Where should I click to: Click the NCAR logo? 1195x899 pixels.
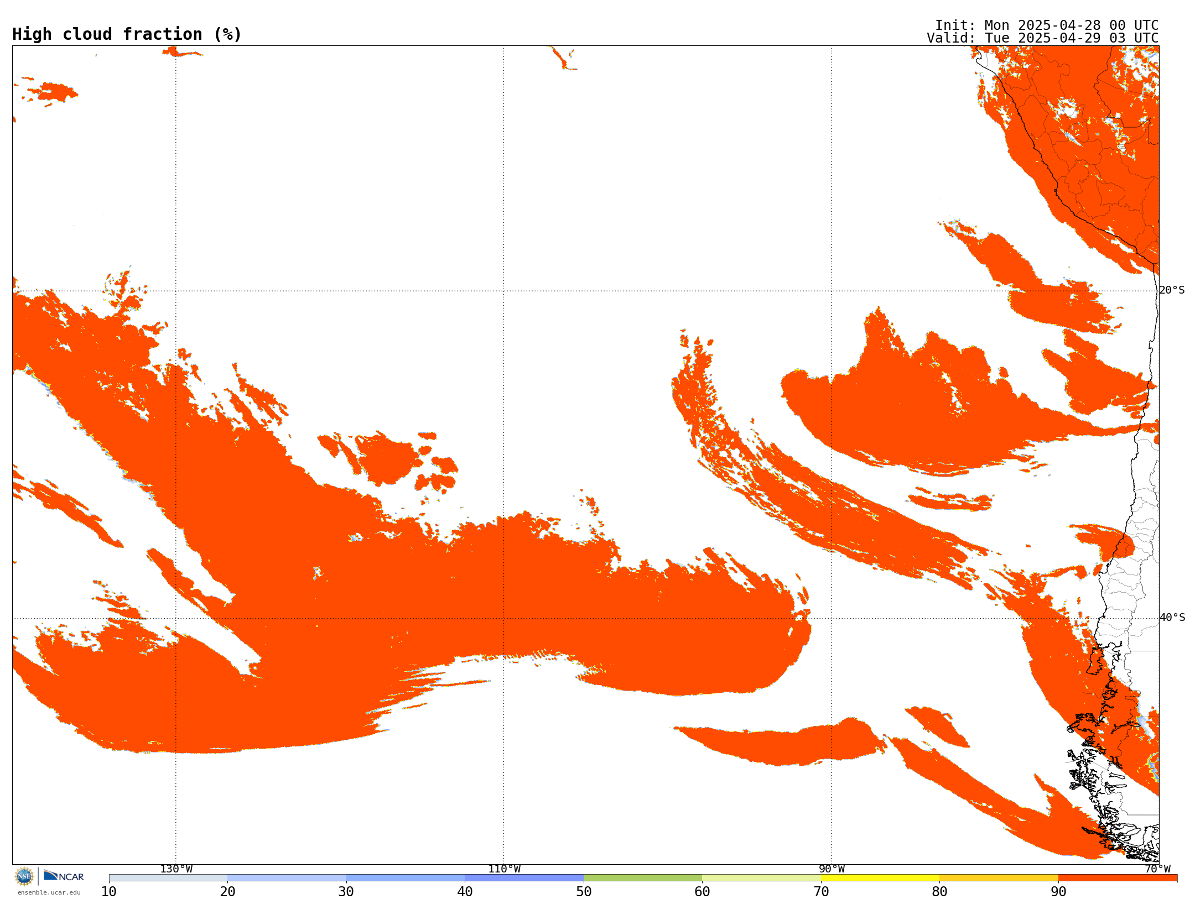tap(64, 876)
